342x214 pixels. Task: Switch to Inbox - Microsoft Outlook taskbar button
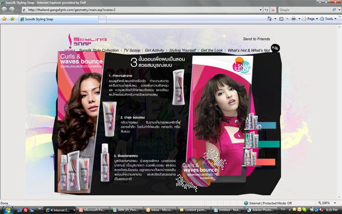click(160, 210)
